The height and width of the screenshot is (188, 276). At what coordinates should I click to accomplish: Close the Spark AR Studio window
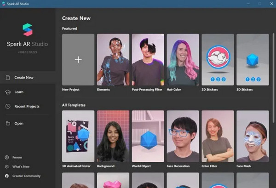271,4
